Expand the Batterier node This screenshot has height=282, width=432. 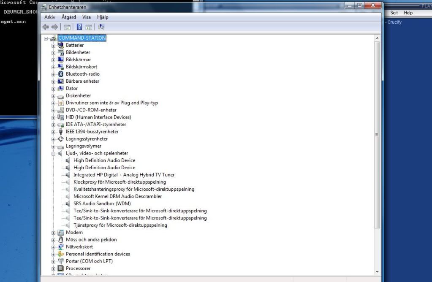54,46
